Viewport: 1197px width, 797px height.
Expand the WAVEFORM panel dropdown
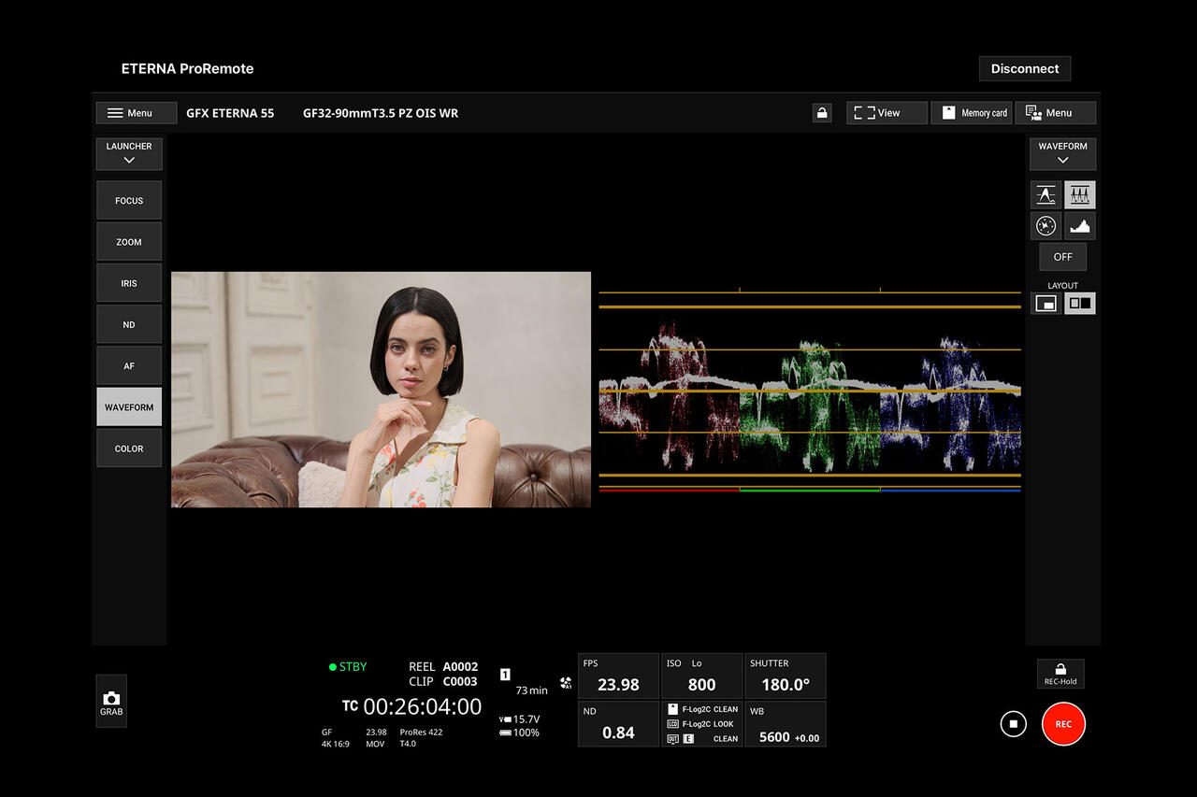[1062, 153]
